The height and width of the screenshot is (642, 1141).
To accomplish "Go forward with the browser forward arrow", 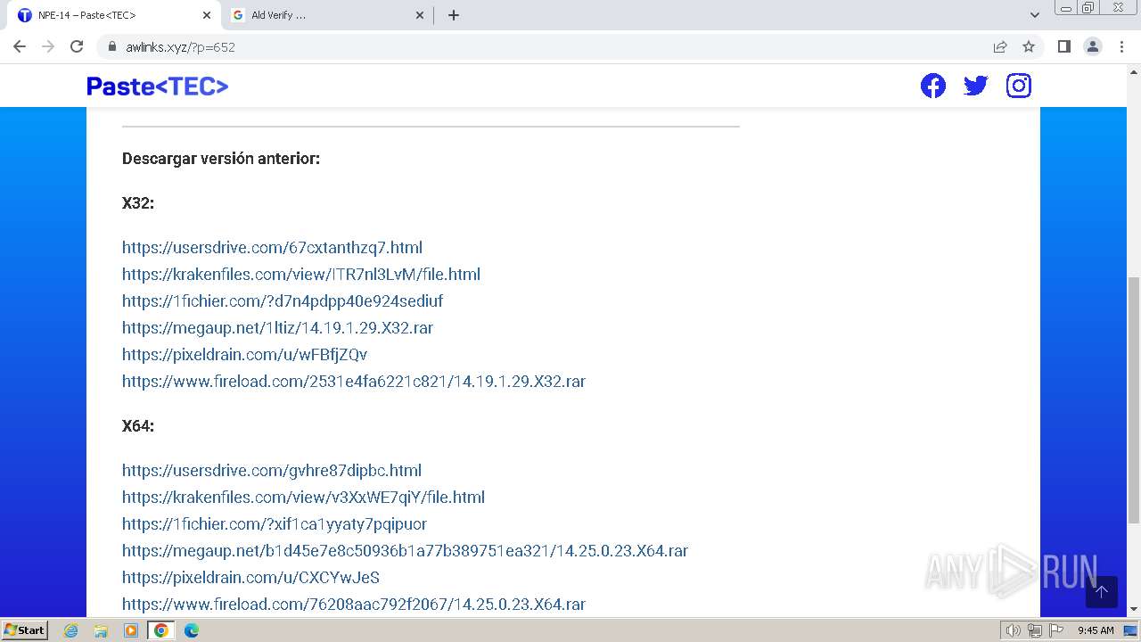I will [48, 46].
